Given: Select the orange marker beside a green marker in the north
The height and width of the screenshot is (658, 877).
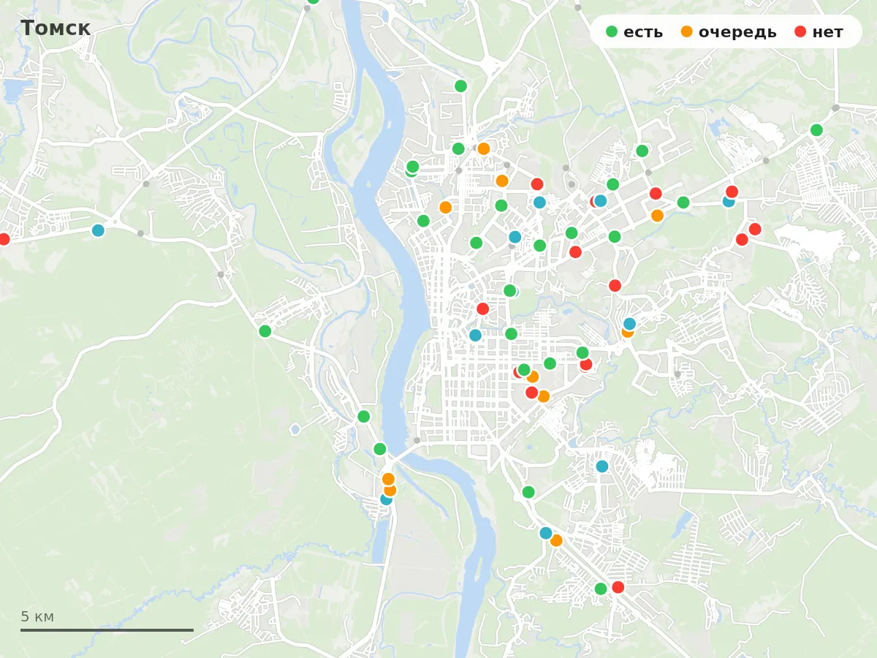Looking at the screenshot, I should point(483,148).
